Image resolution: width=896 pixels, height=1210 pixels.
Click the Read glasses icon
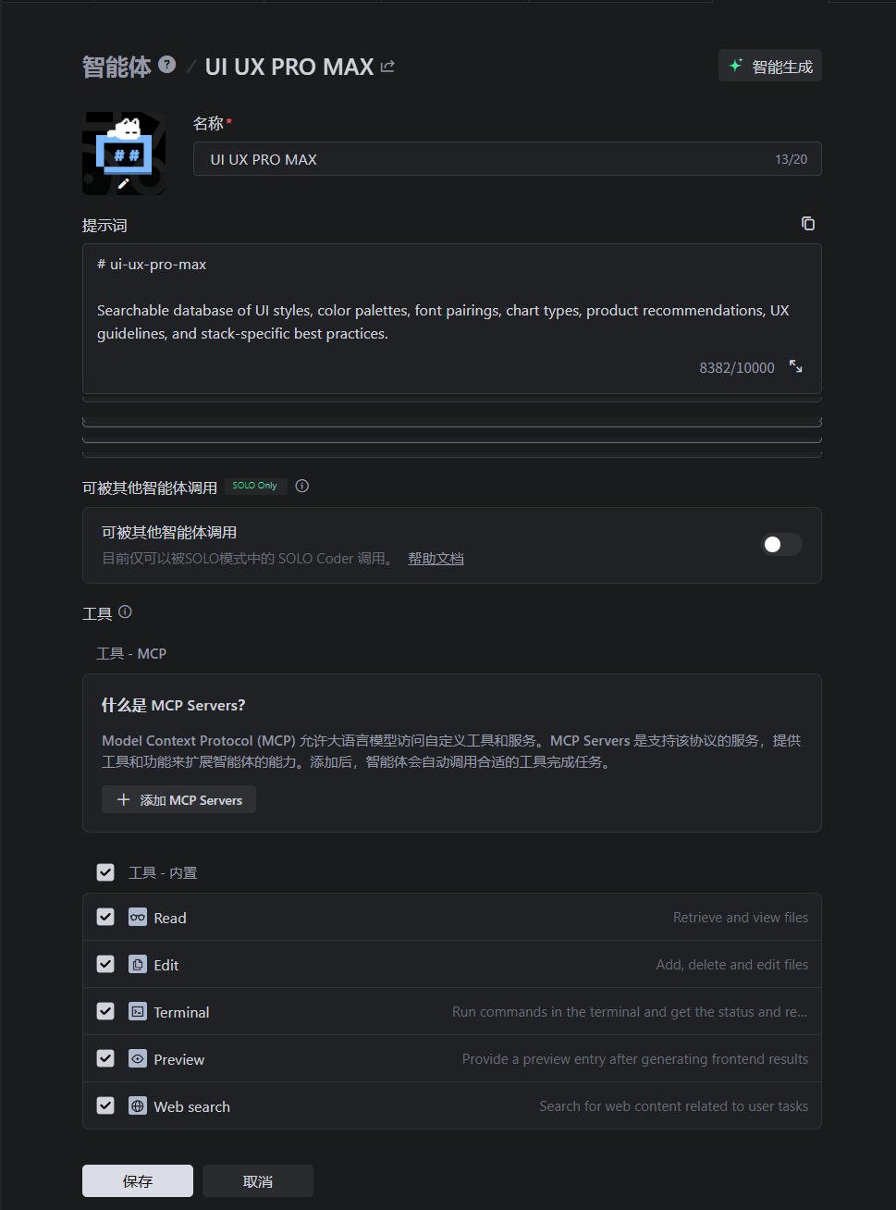tap(138, 917)
